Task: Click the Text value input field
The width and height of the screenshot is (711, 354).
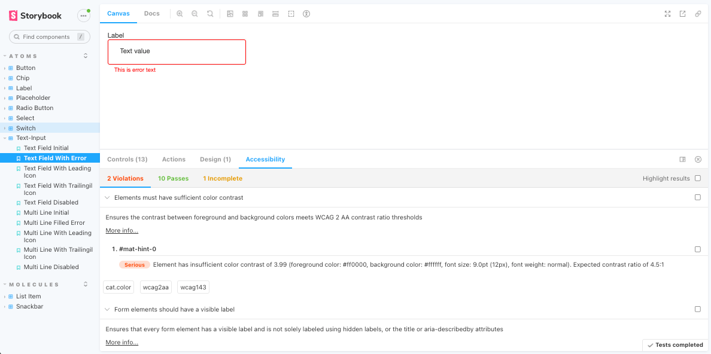Action: pos(177,51)
